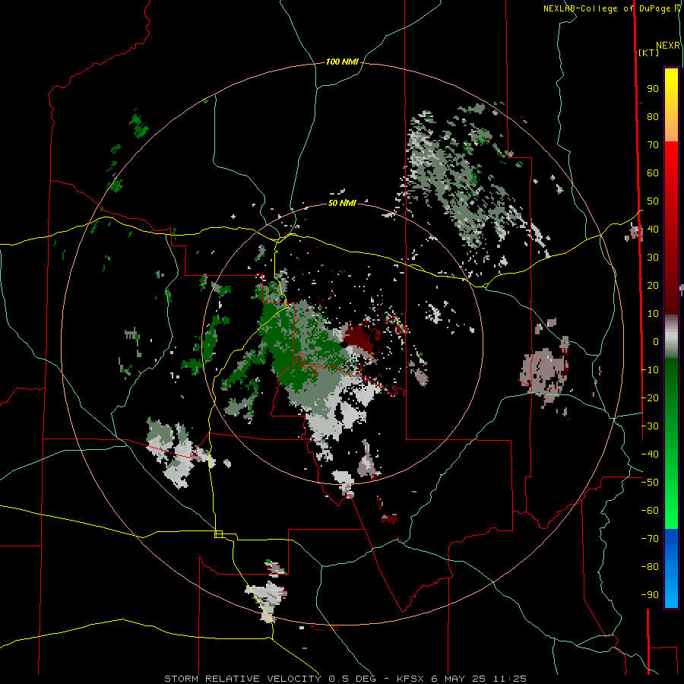Click the 50 NMI range ring label
Viewport: 684px width, 684px height.
point(342,203)
